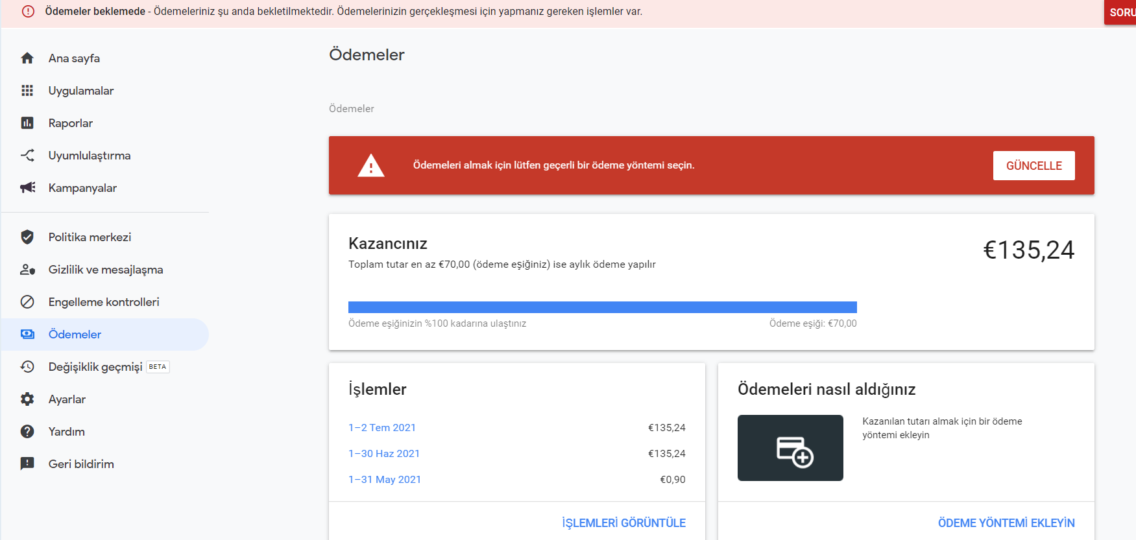Click the Ödemeleri nasıl aldığınız heading
Image resolution: width=1136 pixels, height=540 pixels.
(827, 390)
